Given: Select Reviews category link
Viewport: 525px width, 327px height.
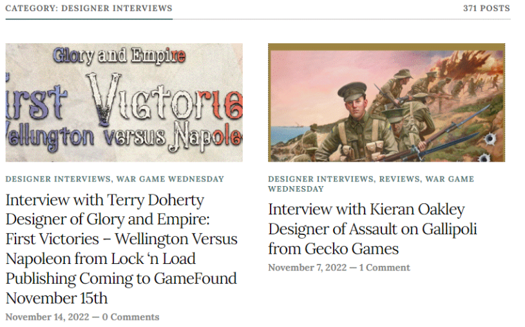Looking at the screenshot, I should coord(399,179).
